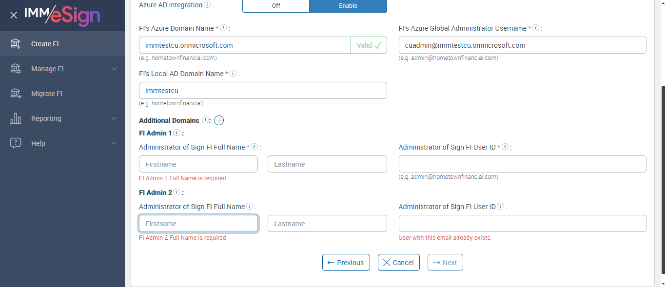Expand the Manage FI menu chevron
Image resolution: width=666 pixels, height=287 pixels.
(114, 69)
